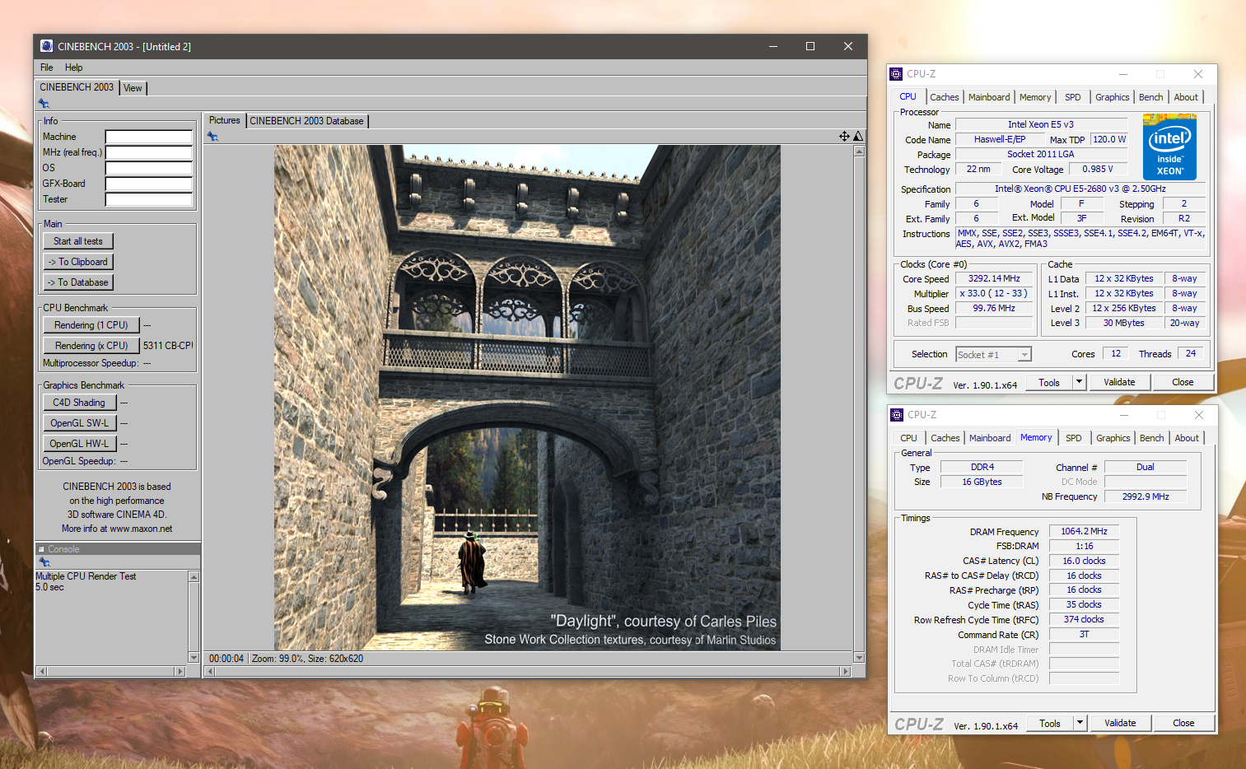Click the GFX-Board input field
The height and width of the screenshot is (769, 1246).
click(148, 184)
